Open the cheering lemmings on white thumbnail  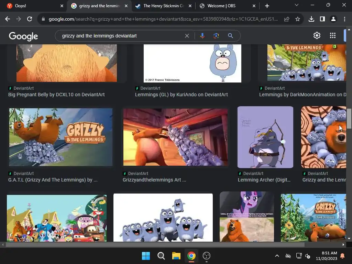tap(163, 218)
